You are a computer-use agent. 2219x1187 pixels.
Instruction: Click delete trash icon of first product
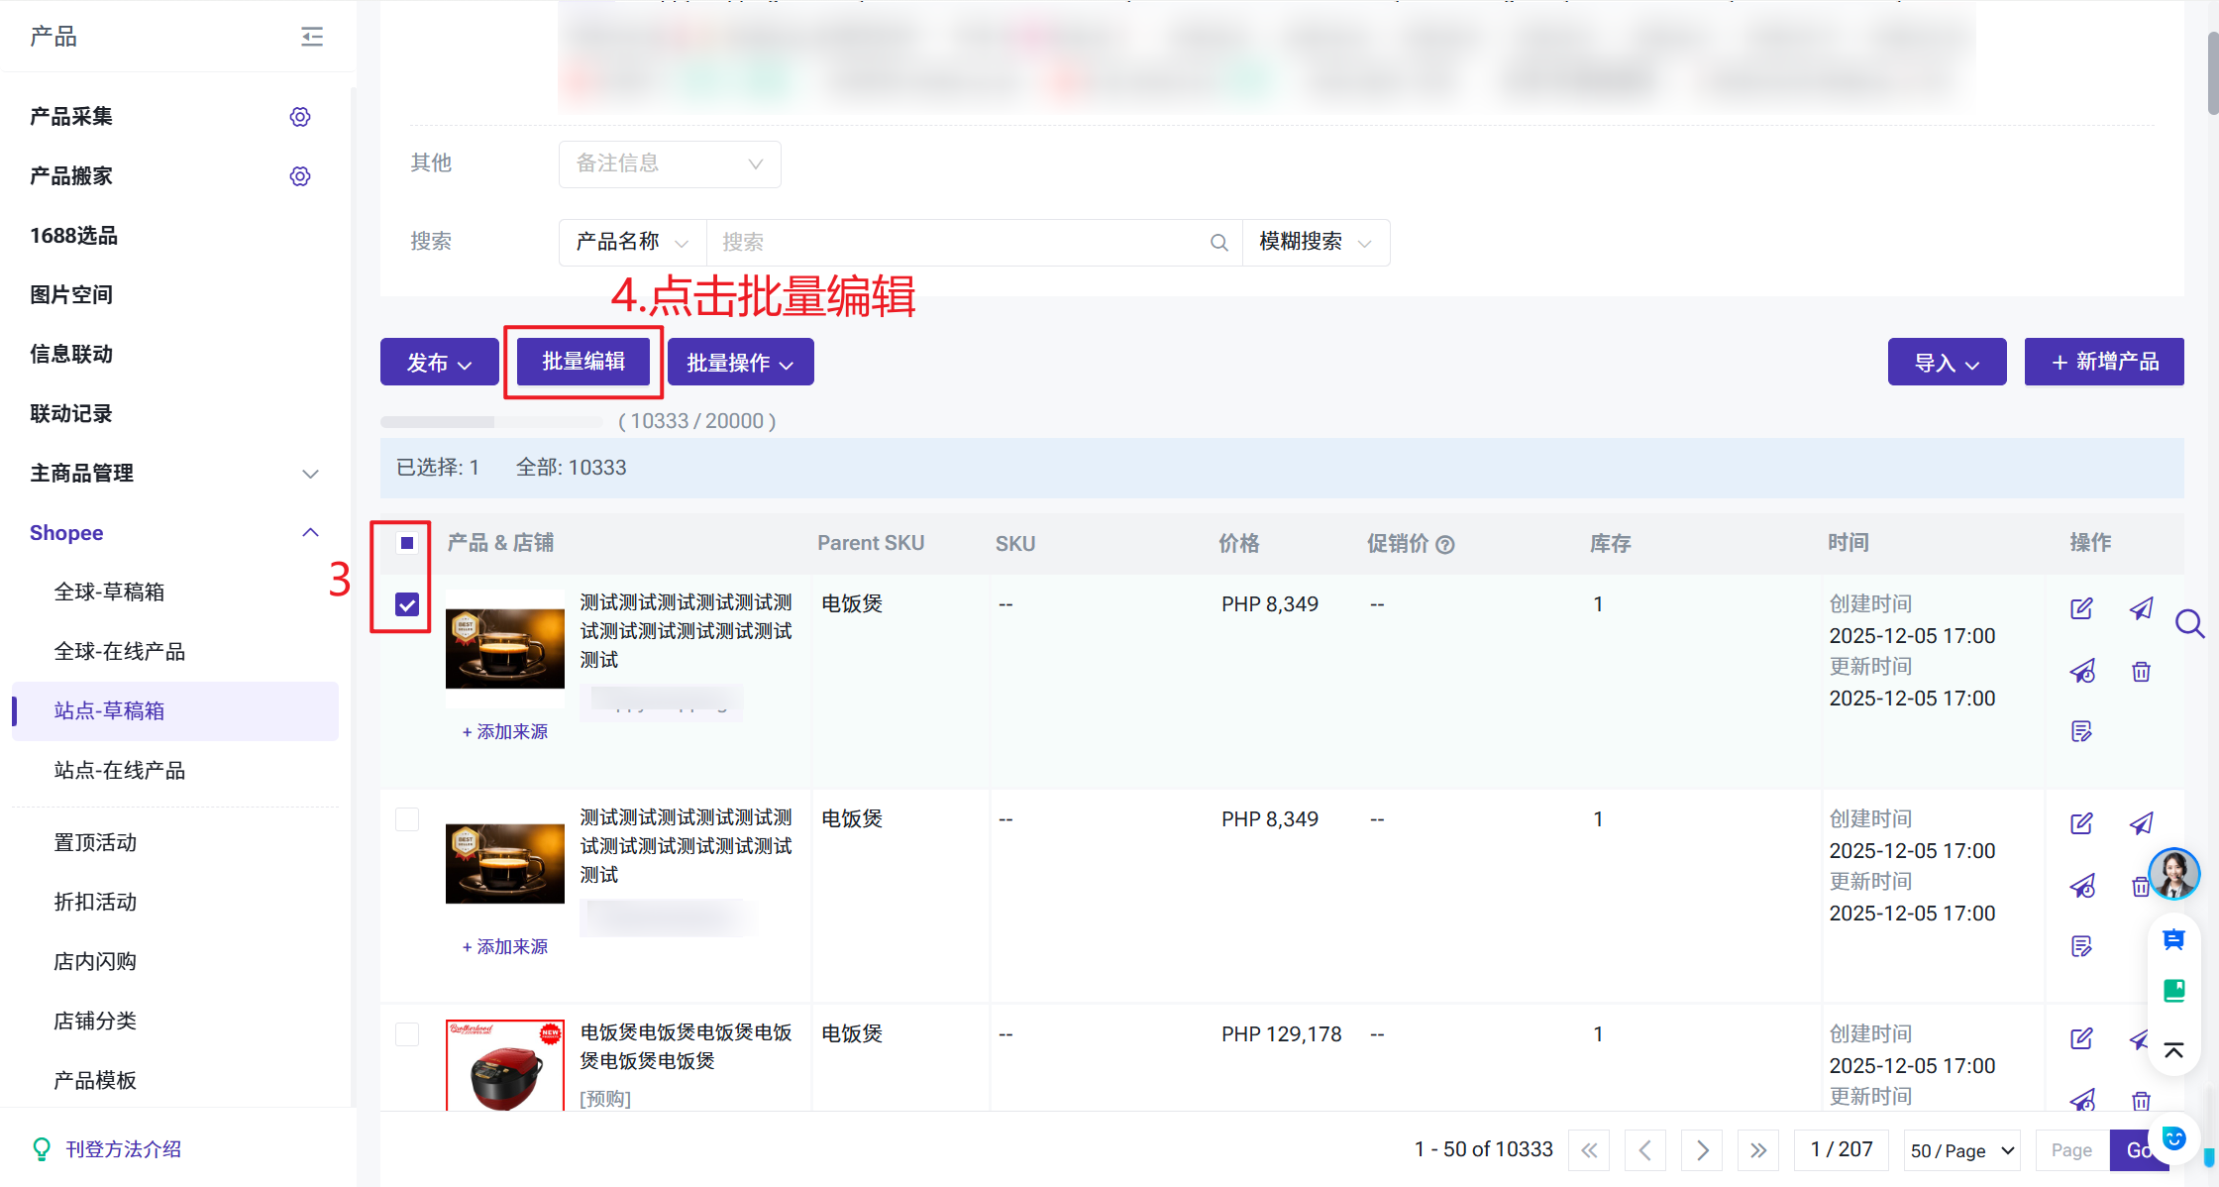[x=2141, y=672]
